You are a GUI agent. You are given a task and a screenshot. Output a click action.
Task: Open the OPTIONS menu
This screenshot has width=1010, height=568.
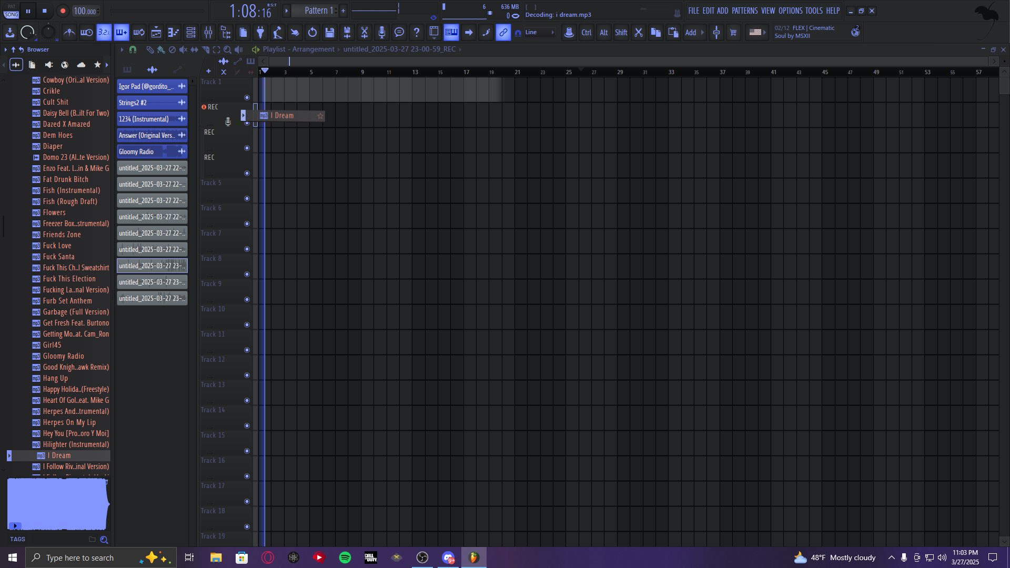(x=790, y=11)
